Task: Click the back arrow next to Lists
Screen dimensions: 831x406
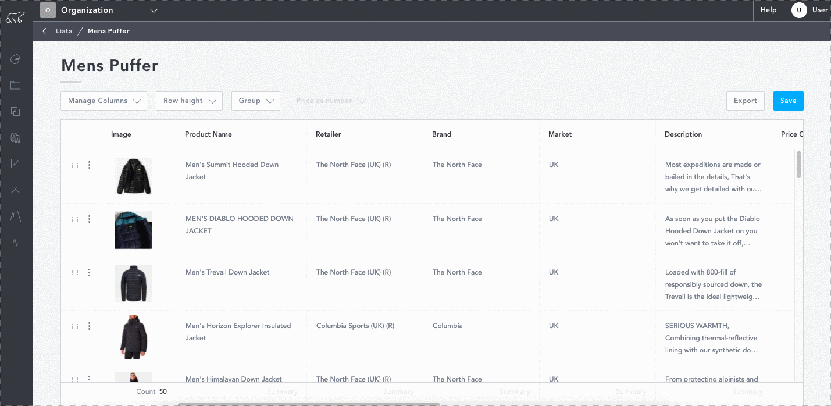Action: [47, 31]
